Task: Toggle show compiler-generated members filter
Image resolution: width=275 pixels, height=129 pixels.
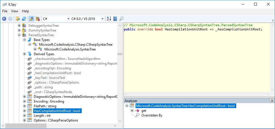Action: point(38,19)
